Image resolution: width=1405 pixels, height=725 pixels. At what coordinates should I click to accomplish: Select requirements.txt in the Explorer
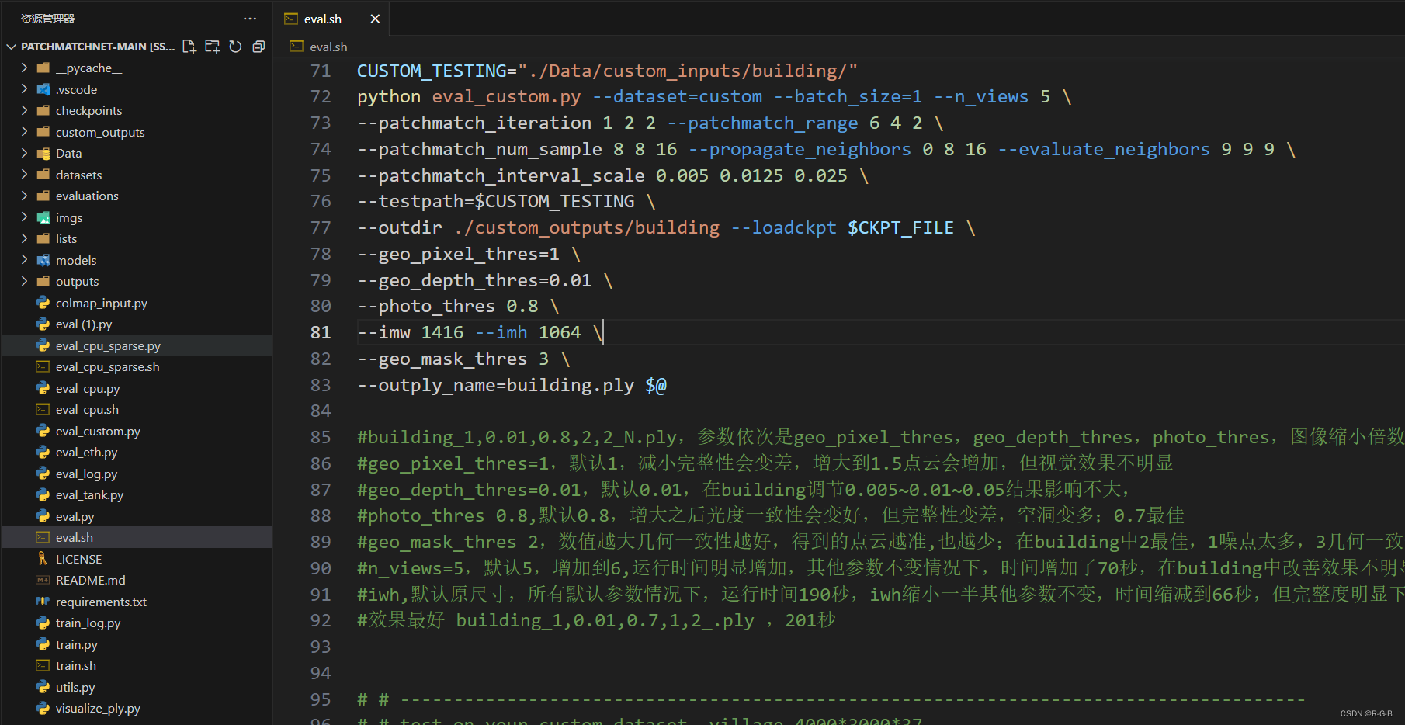(101, 602)
